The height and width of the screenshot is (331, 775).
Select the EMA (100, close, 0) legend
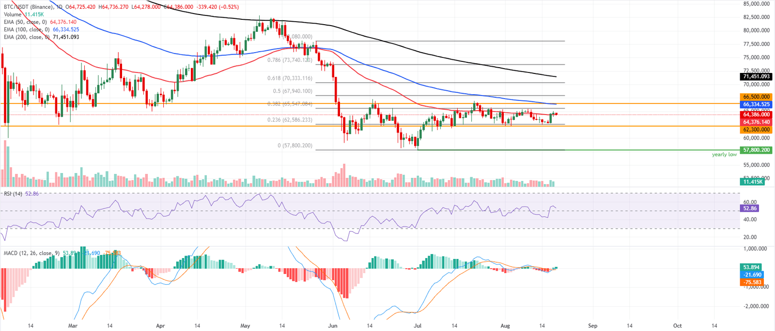41,29
